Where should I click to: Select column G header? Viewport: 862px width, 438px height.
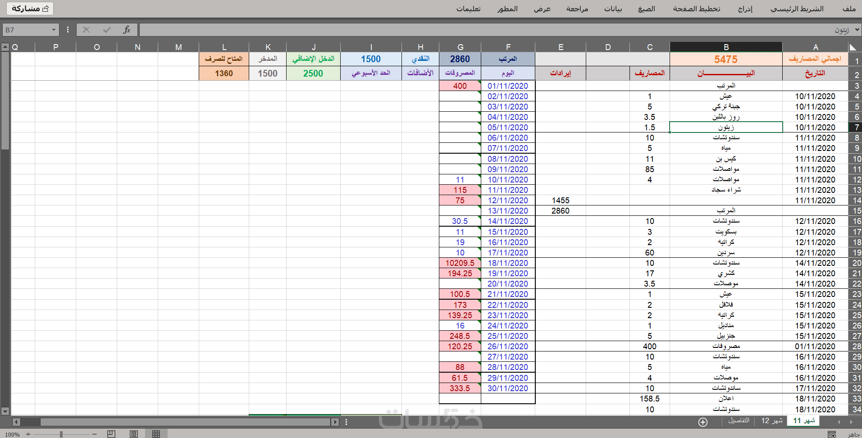pos(460,47)
